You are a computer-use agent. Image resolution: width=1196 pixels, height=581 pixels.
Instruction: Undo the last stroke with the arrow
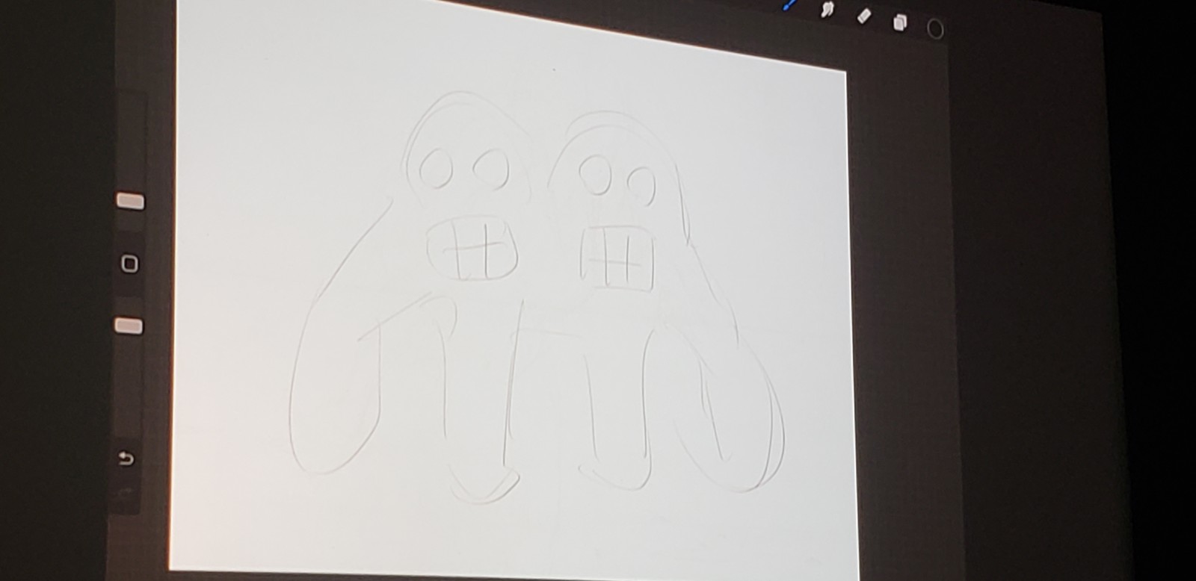coord(126,459)
